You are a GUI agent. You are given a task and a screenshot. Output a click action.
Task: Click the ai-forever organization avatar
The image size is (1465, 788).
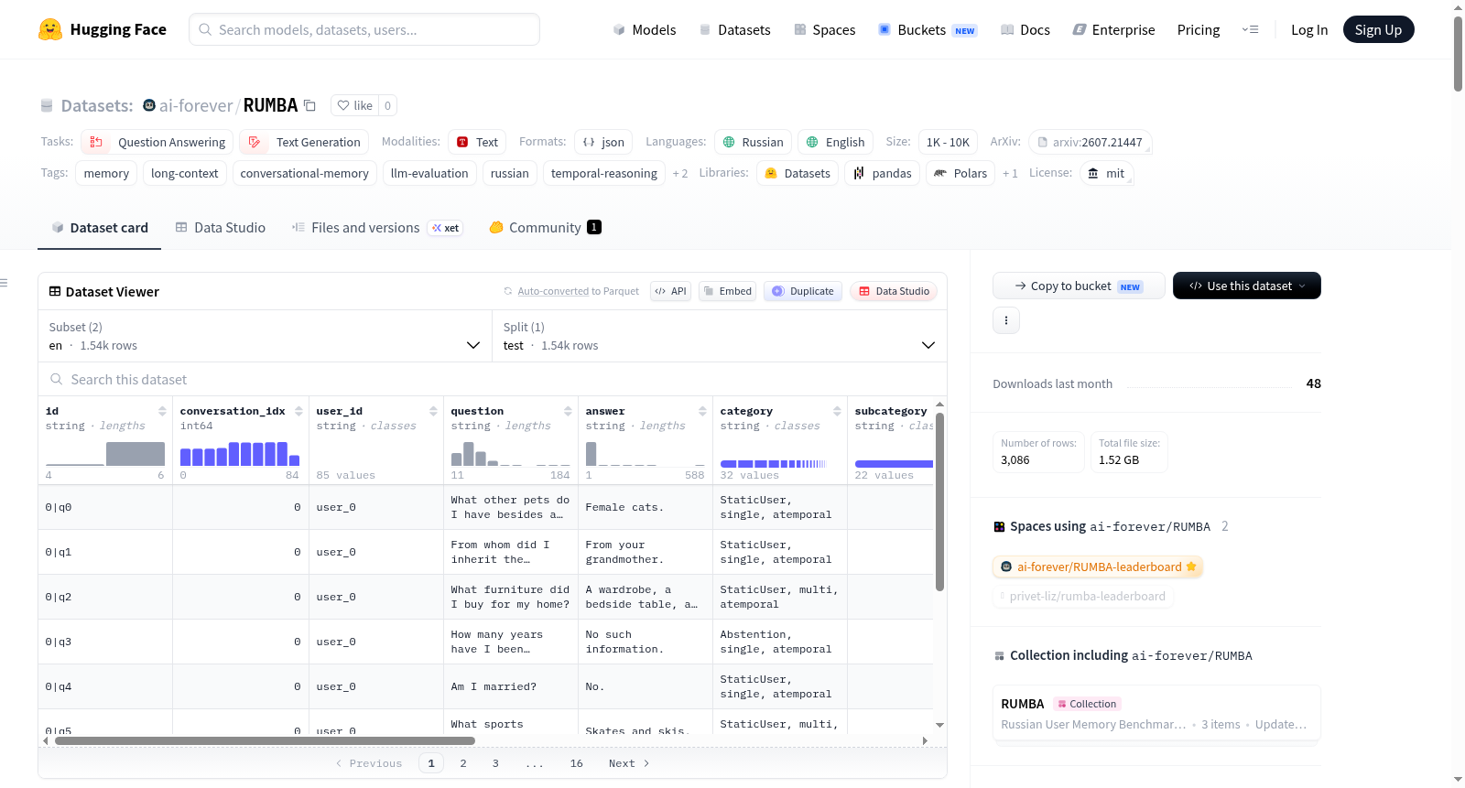click(x=149, y=105)
